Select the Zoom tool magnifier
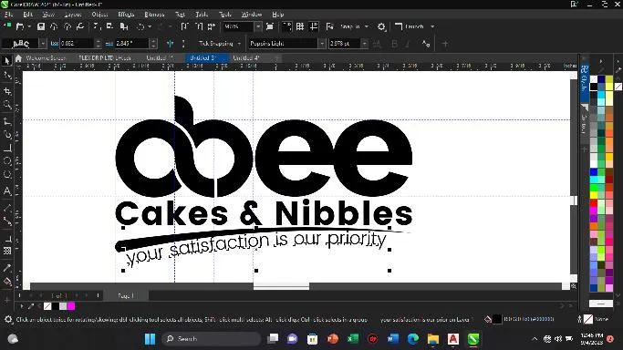Screen dimensions: 623x350 pos(6,105)
